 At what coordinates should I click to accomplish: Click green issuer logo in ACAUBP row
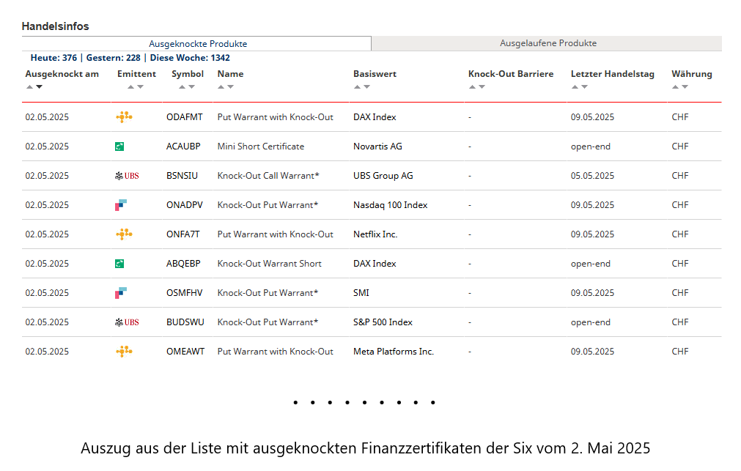coord(119,147)
